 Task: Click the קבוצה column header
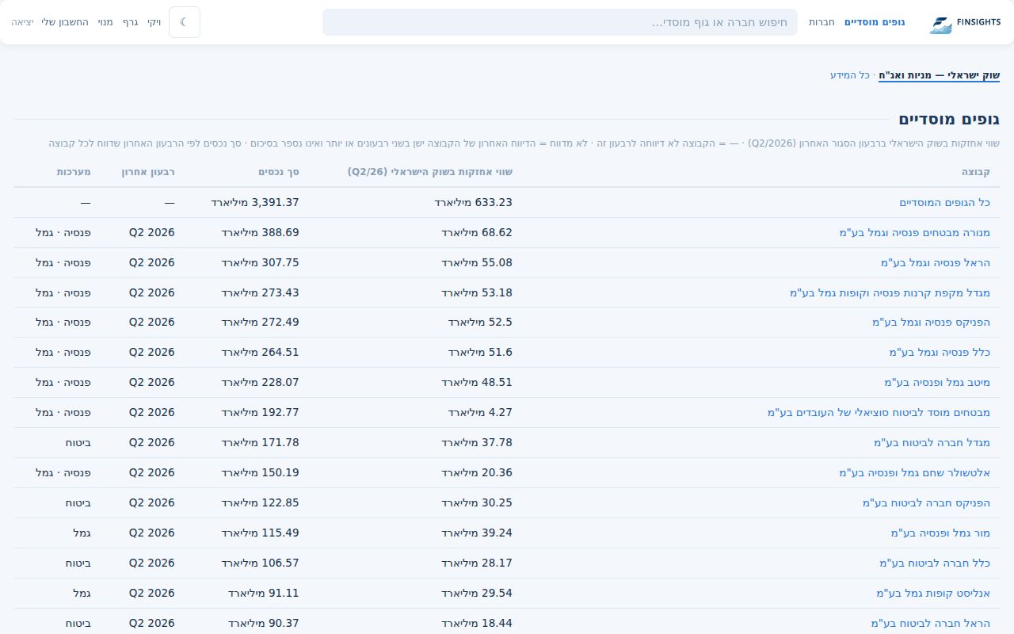[976, 172]
